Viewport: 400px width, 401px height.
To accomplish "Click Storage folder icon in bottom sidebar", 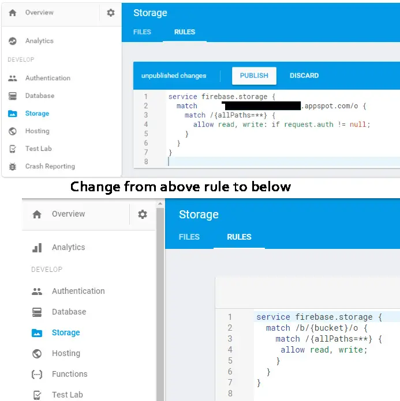I will 37,332.
